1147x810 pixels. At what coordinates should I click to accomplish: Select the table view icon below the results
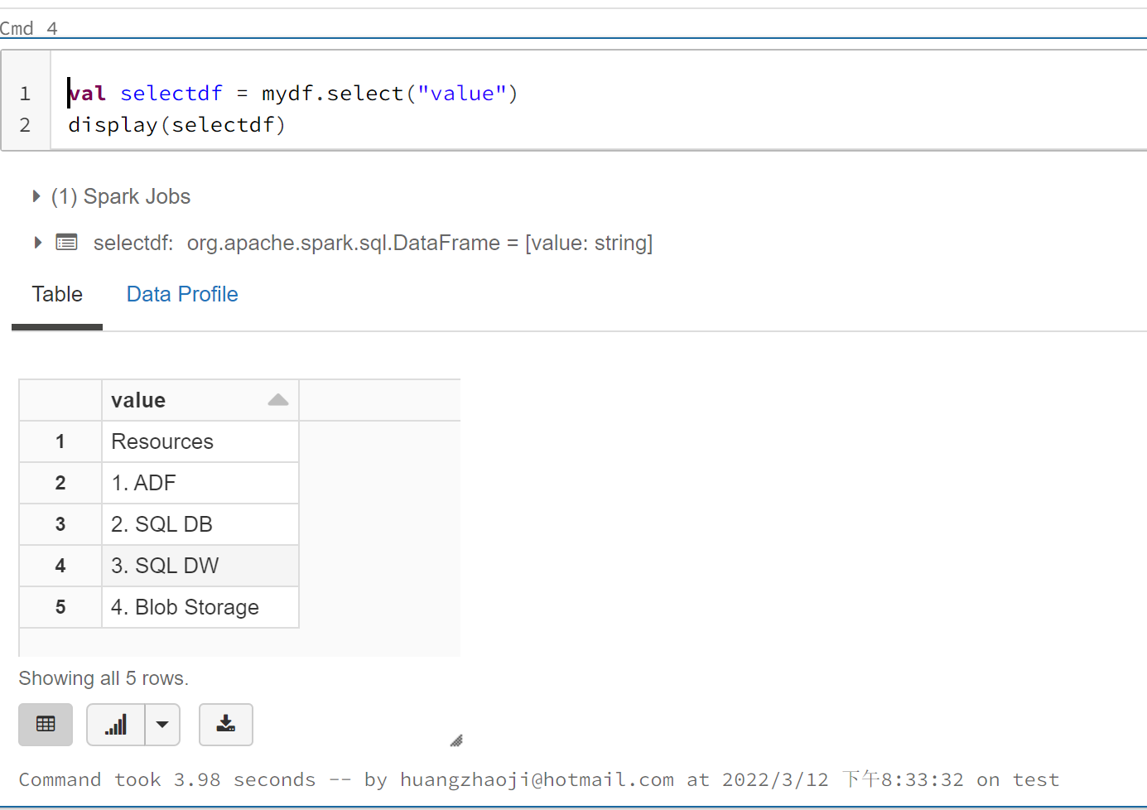[x=46, y=724]
